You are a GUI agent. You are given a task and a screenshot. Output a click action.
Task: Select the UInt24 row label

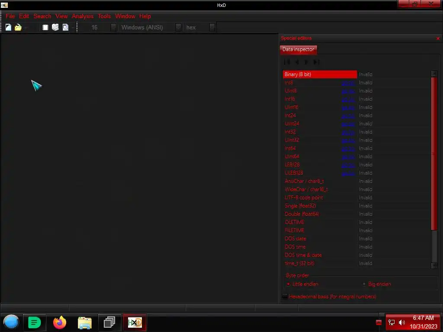click(292, 124)
